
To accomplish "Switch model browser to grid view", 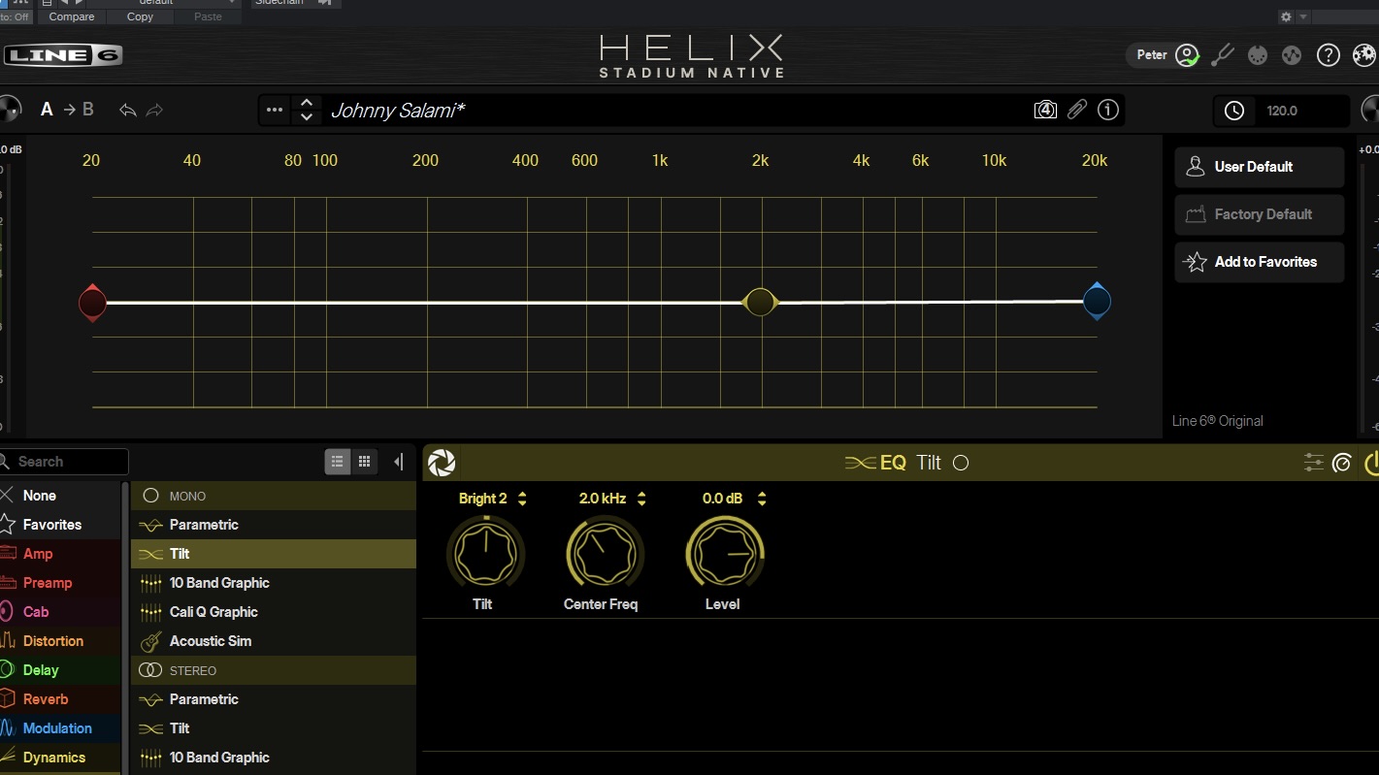I will coord(365,462).
